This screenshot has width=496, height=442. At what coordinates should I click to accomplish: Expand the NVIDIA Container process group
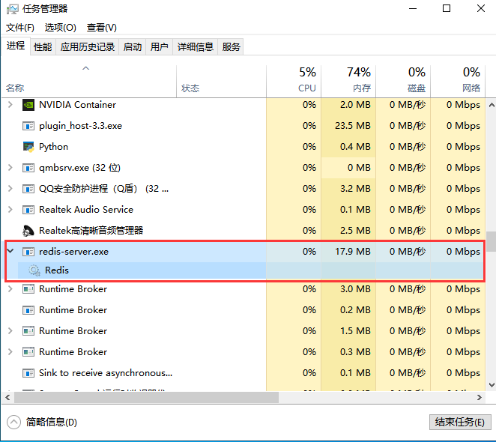coord(10,105)
